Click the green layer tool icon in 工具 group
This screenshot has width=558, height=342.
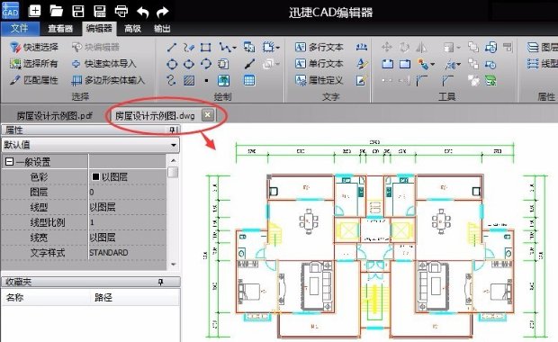pos(490,81)
